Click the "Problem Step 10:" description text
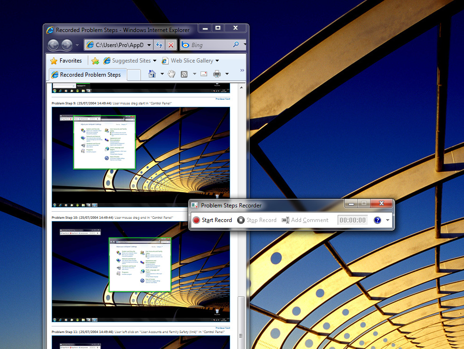Viewport: 464px width, 349px height. (112, 217)
